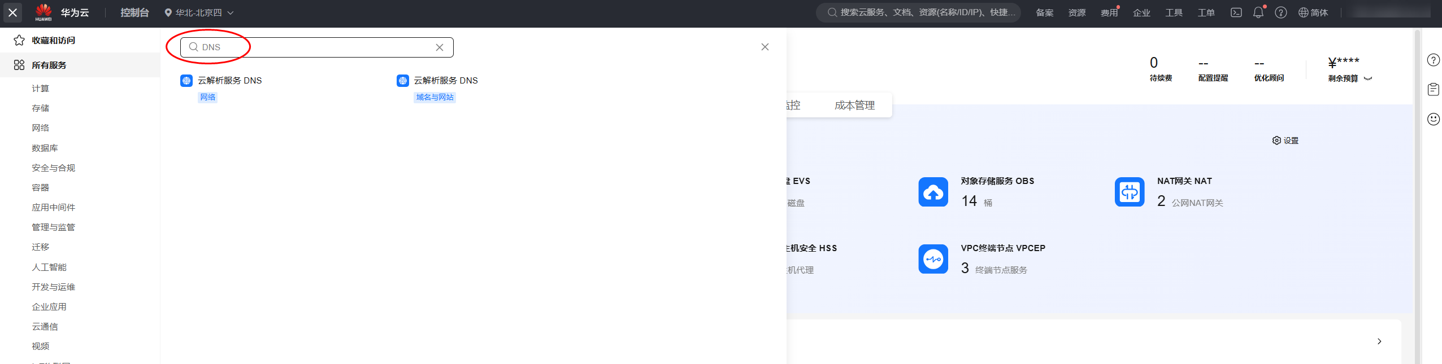Click the 待续费 count
This screenshot has height=364, width=1442.
[1154, 62]
